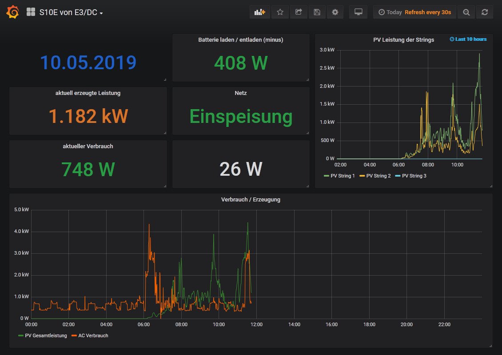
Task: Cycle view mode with monitor icon
Action: click(358, 12)
